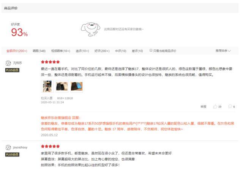Image resolution: width=243 pixels, height=169 pixels.
Task: Click avatar of user joycezhouy
Action: pyautogui.click(x=8, y=147)
